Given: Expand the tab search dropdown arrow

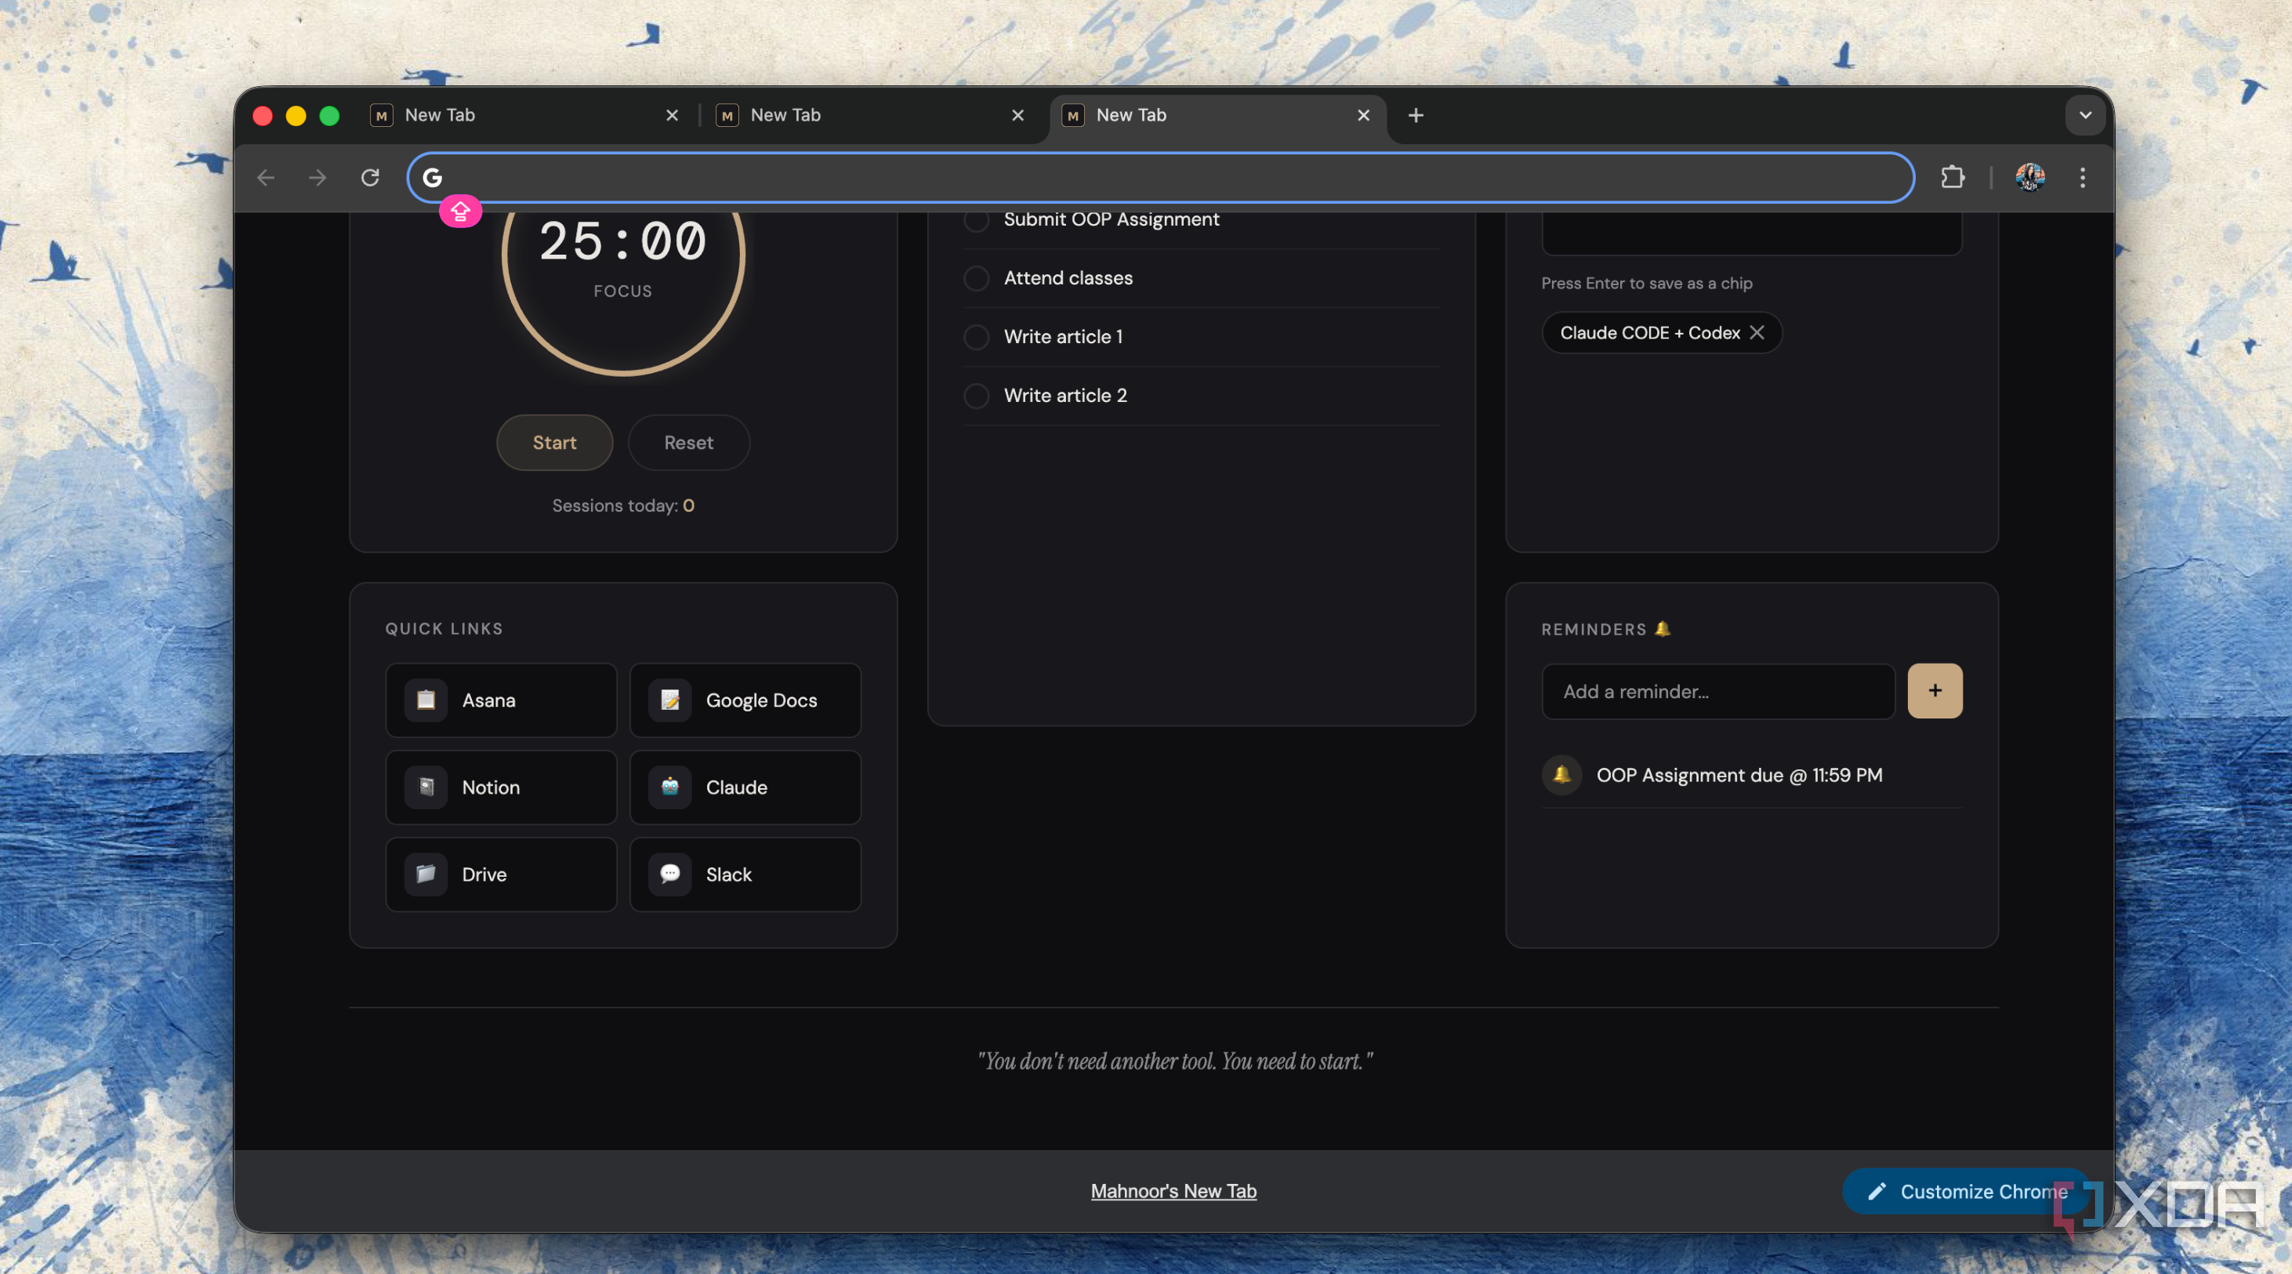Looking at the screenshot, I should 2085,116.
